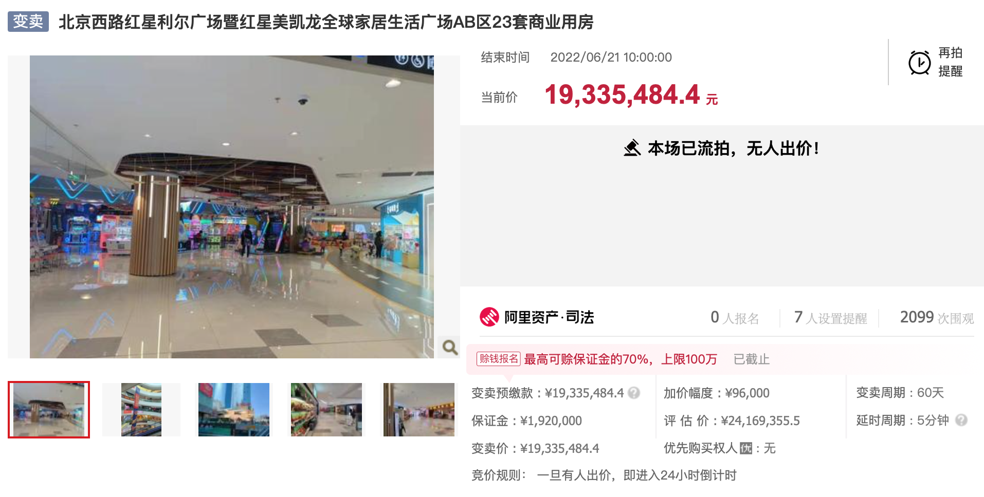Click the 2099 次围观 view counter
Viewport: 984px width, 497px height.
click(x=937, y=318)
